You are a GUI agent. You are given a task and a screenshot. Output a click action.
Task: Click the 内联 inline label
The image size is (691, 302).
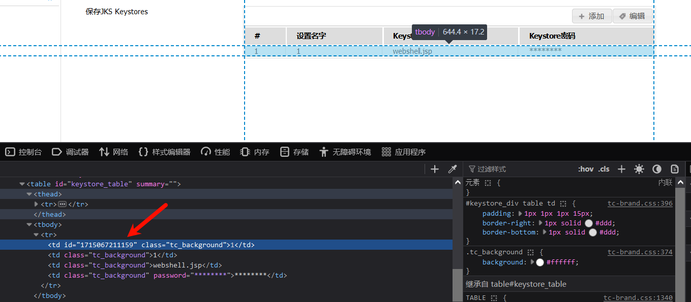point(665,183)
